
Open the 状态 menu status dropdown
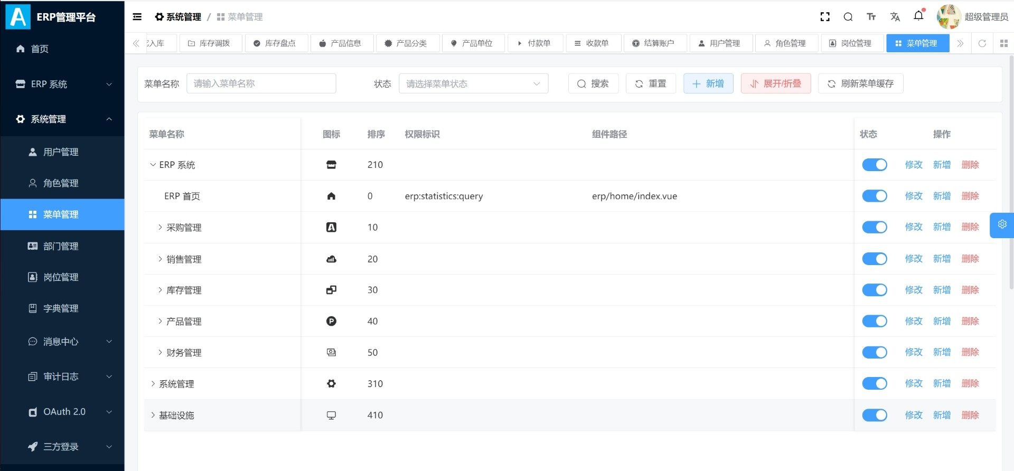[473, 83]
